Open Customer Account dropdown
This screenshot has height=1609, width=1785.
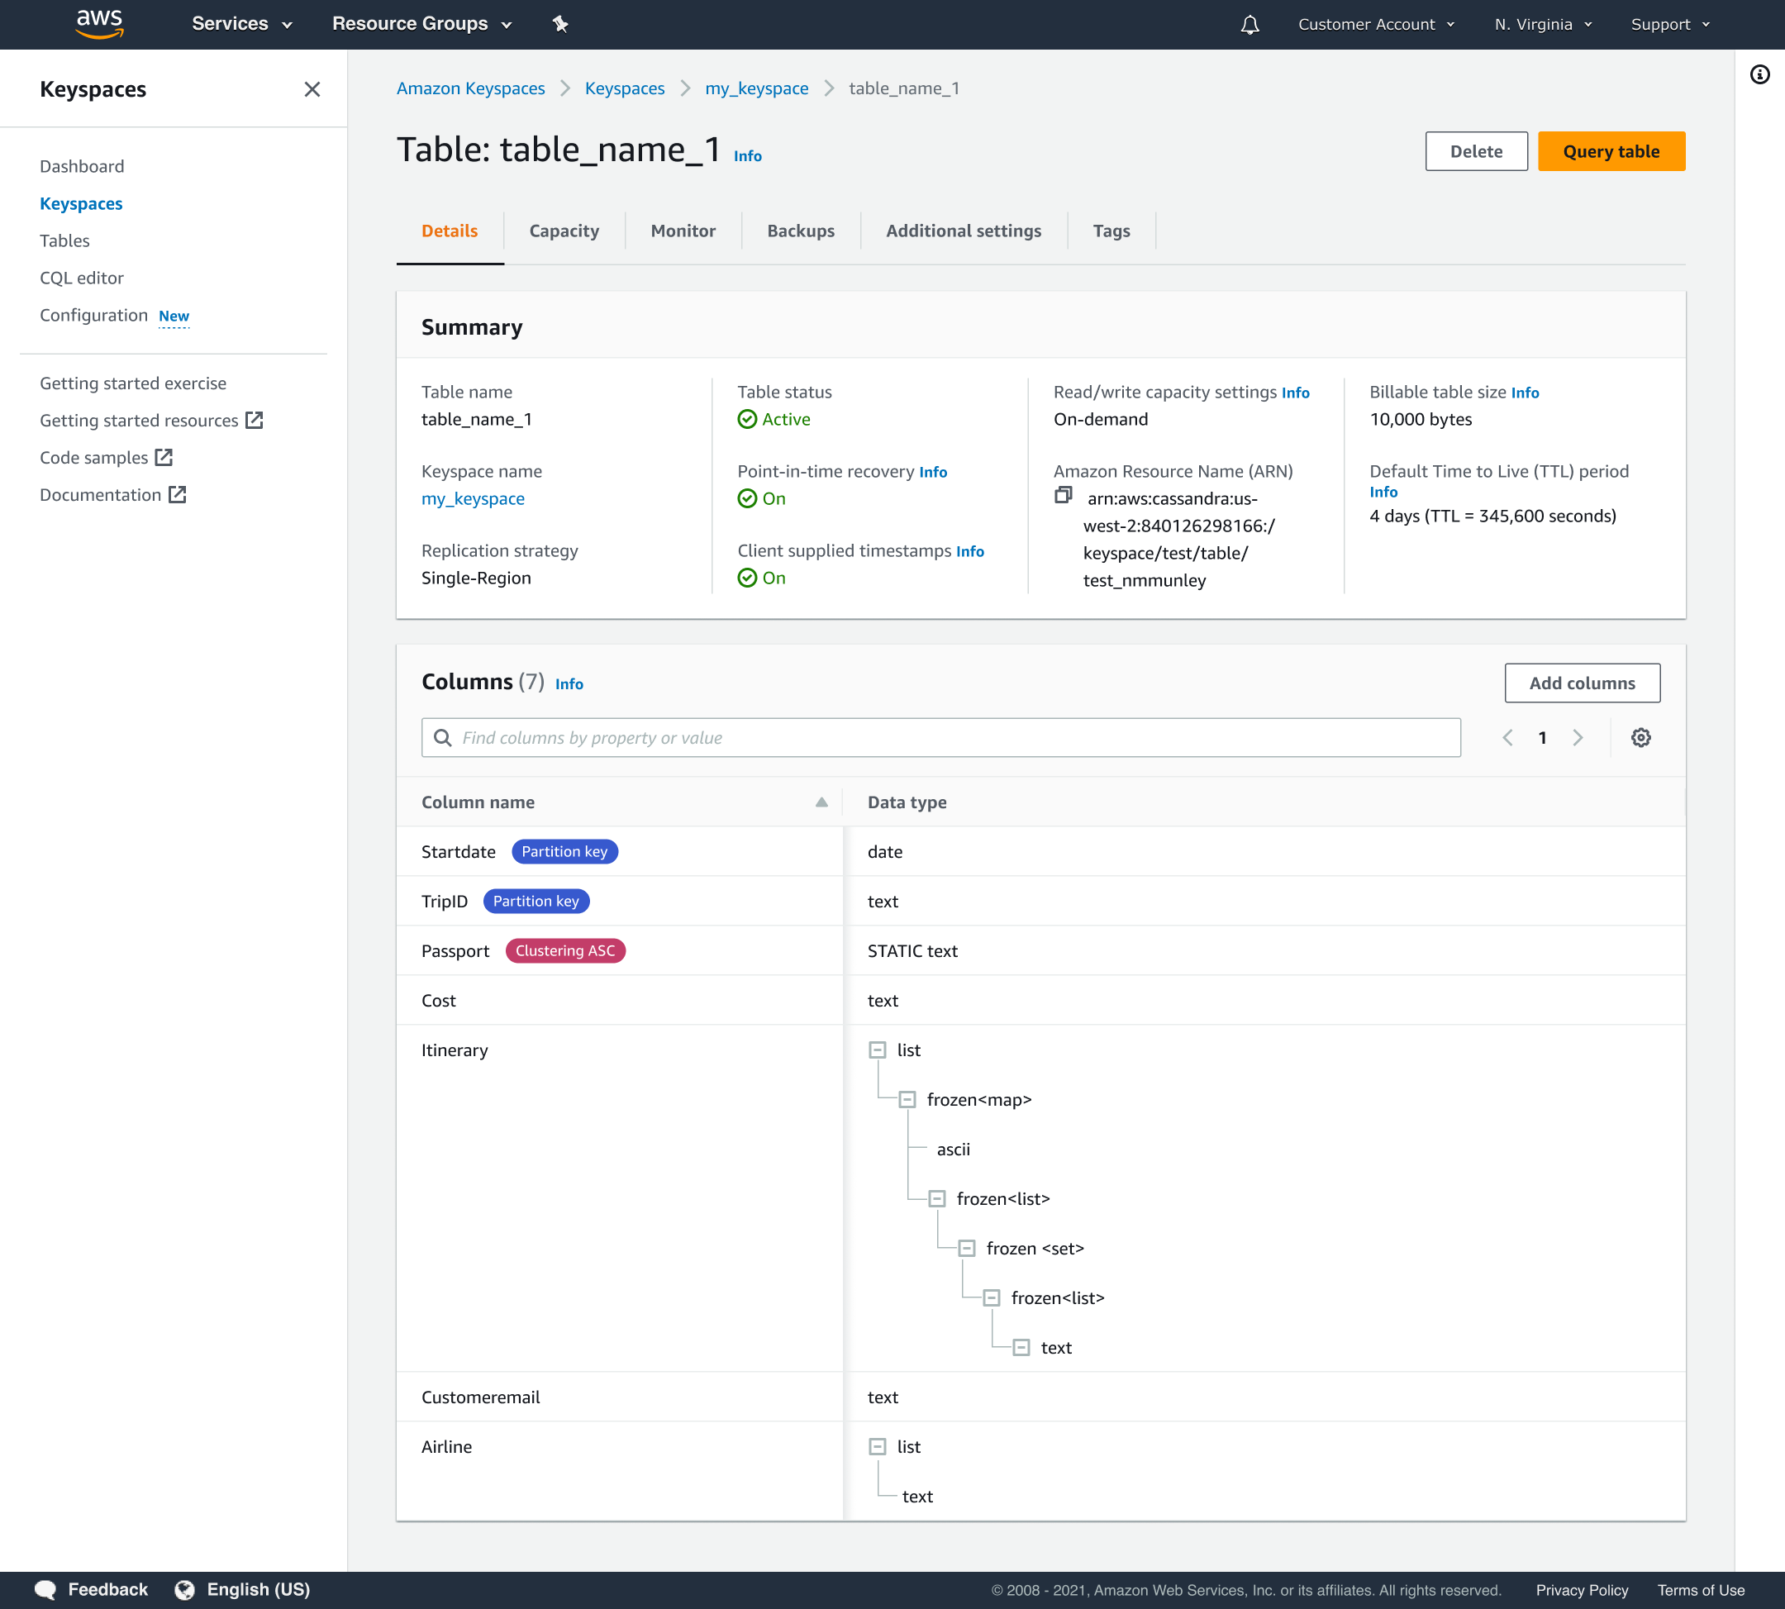tap(1376, 25)
